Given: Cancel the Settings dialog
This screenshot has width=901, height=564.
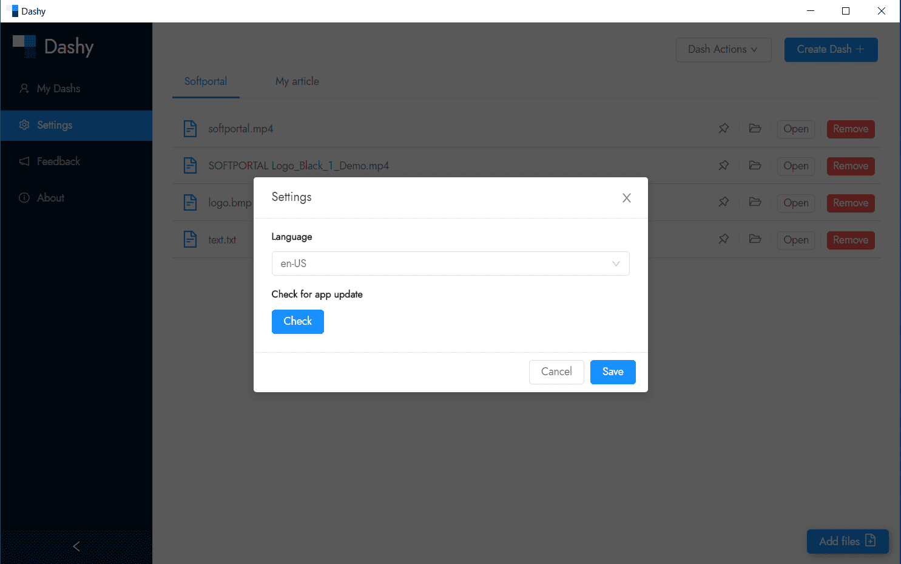Looking at the screenshot, I should click(x=556, y=372).
